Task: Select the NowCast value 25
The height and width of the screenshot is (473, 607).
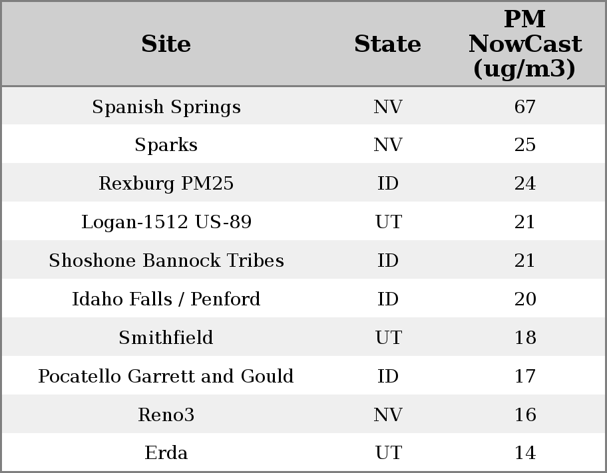Action: [x=524, y=145]
